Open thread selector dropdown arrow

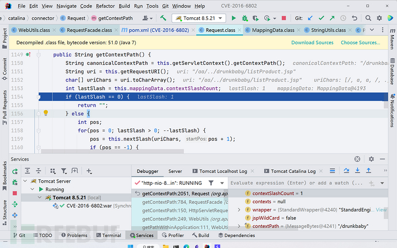pos(222,183)
